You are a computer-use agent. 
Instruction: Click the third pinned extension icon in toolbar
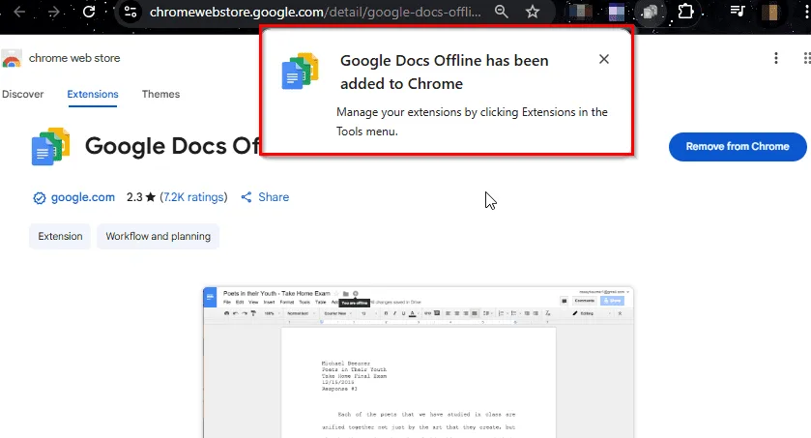(x=650, y=12)
